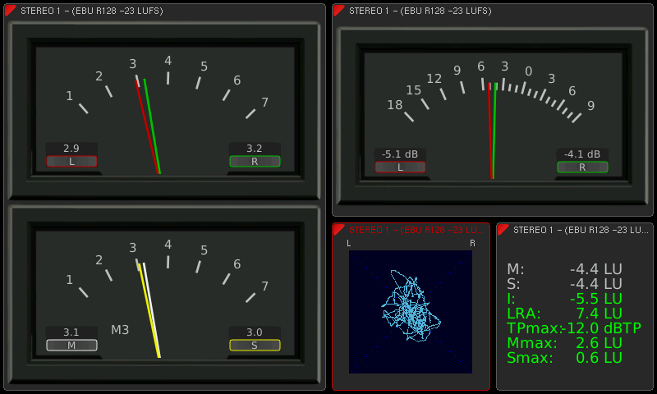657x394 pixels.
Task: Click the white M button on the M3 meter
Action: pos(71,346)
